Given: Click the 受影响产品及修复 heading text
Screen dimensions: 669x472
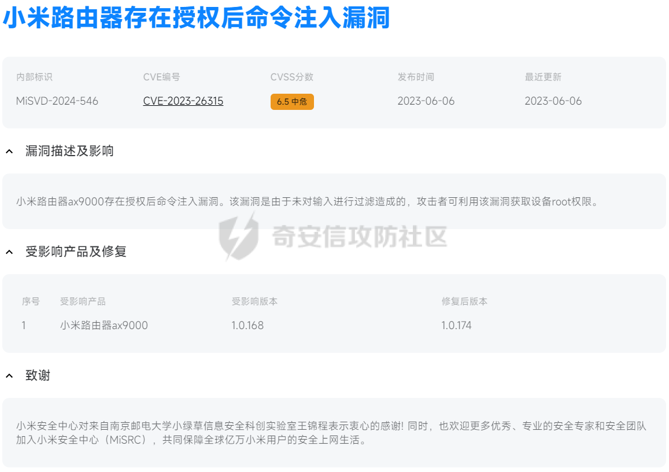Looking at the screenshot, I should (76, 252).
